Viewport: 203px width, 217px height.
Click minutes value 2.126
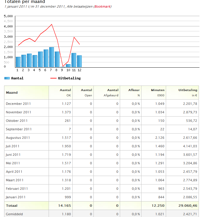160,138
